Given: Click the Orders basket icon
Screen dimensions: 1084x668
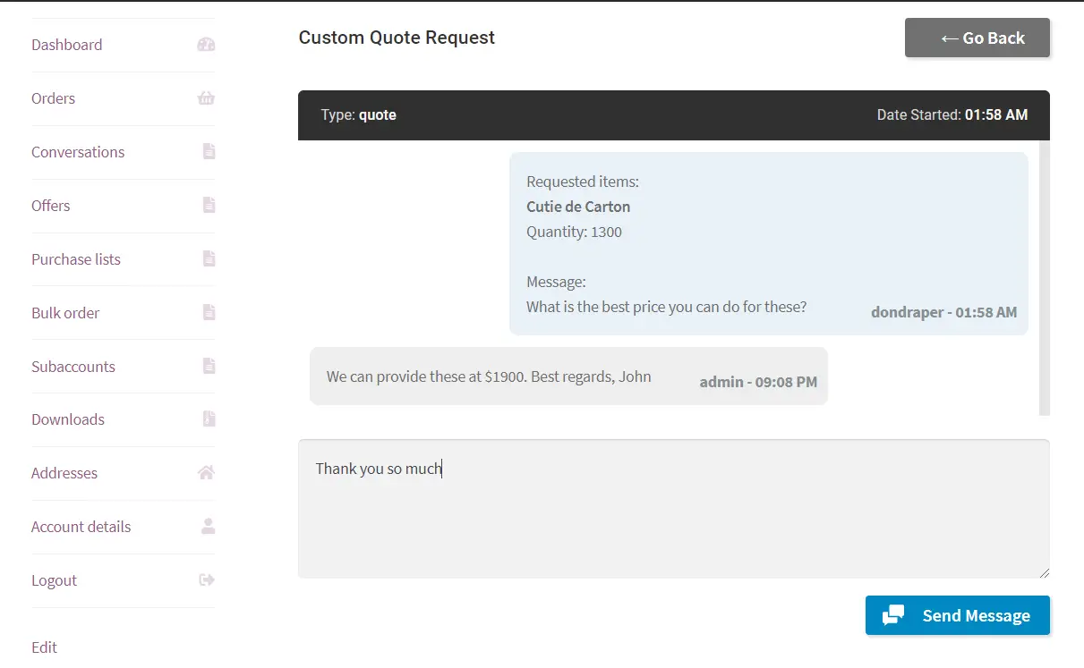Looking at the screenshot, I should coord(206,98).
